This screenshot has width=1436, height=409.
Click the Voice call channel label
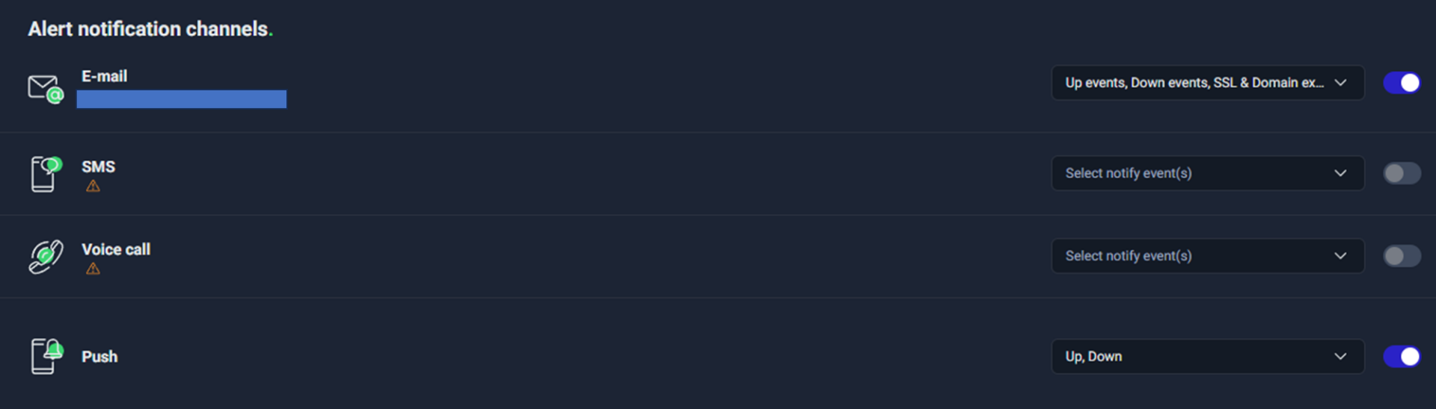point(116,249)
